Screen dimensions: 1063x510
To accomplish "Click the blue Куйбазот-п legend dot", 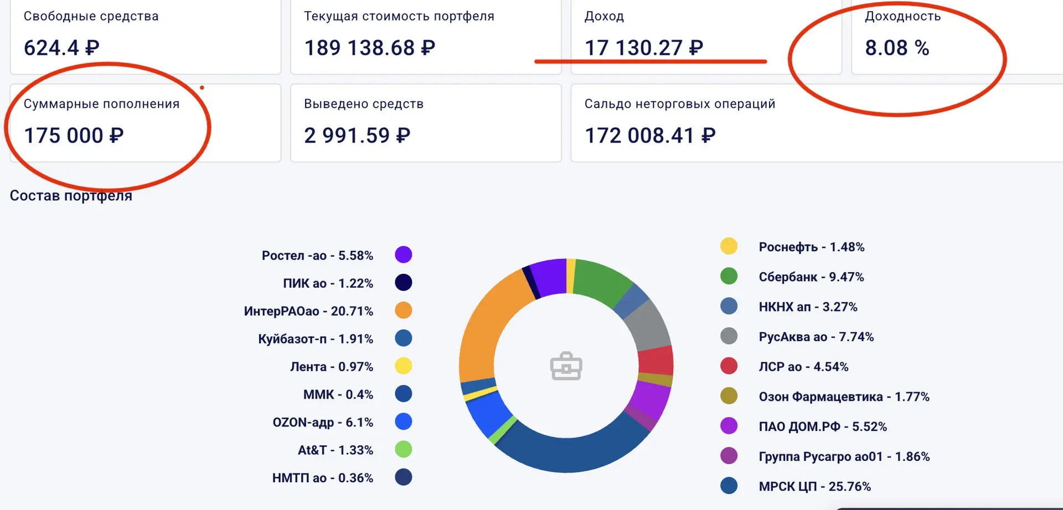I will pyautogui.click(x=404, y=338).
